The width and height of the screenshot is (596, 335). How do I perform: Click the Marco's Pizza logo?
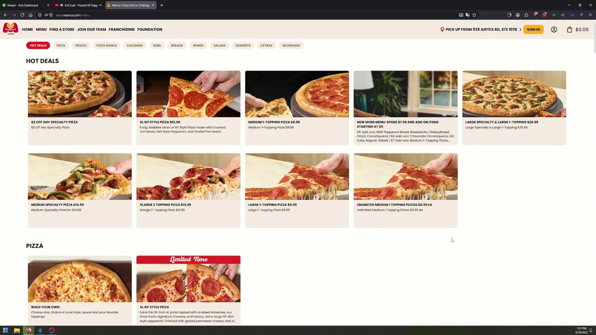coord(10,29)
